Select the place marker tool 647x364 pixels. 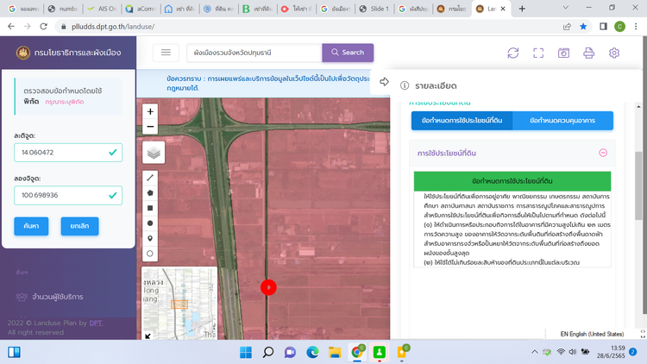click(x=150, y=238)
